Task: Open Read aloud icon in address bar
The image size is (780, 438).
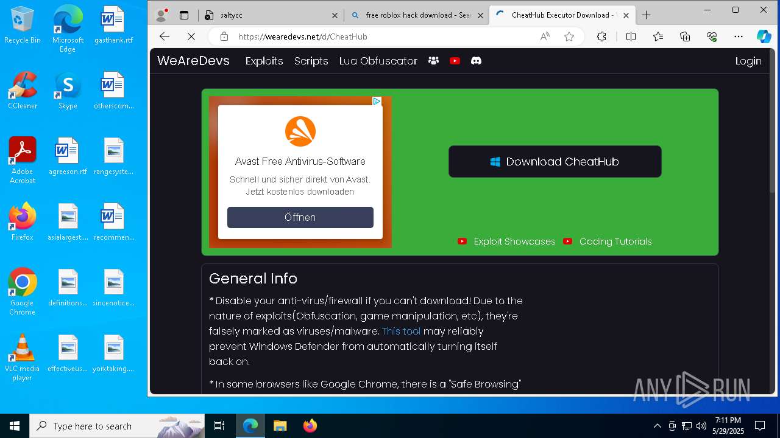Action: 545,36
